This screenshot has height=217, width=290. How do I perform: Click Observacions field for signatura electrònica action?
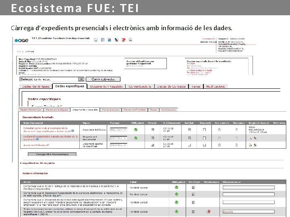(249, 194)
